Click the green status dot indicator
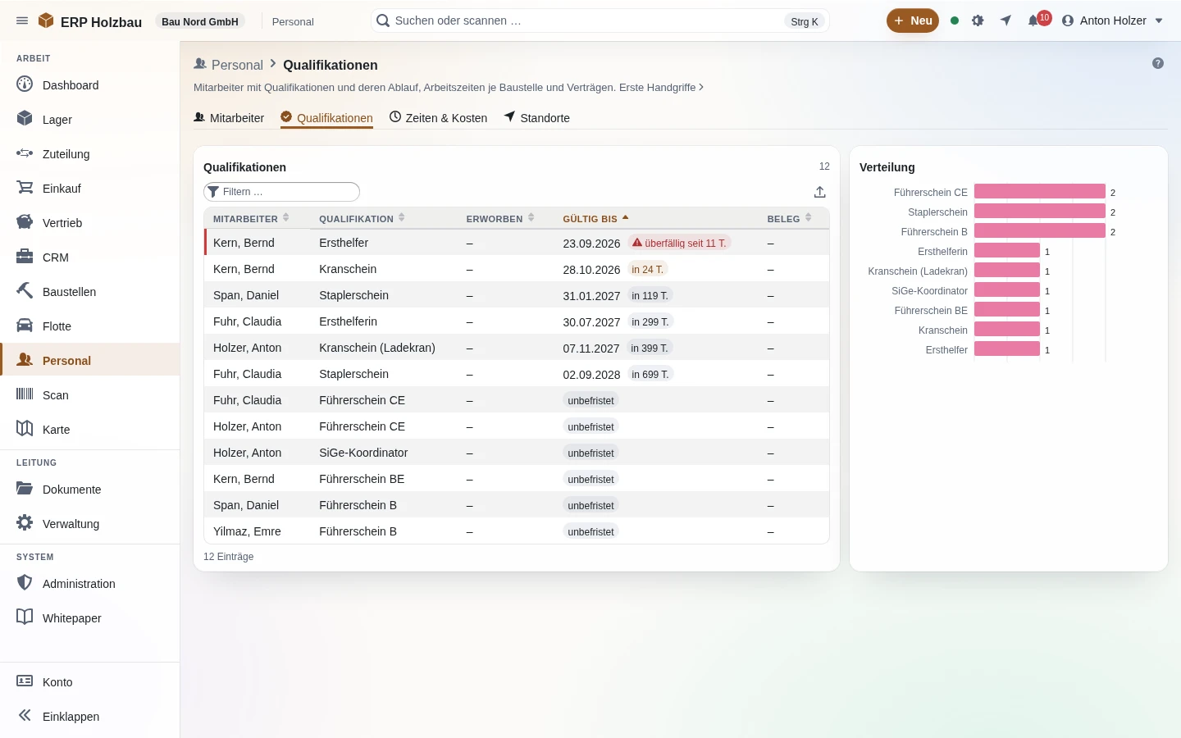The image size is (1181, 738). (955, 20)
